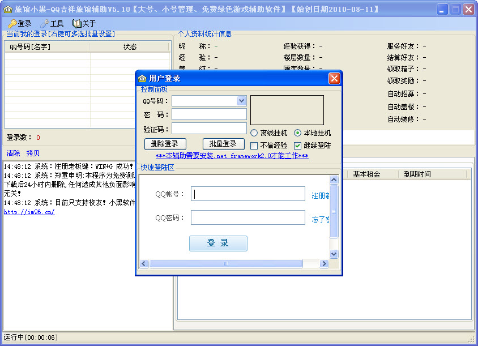Close the 用户登录 dialog
Screen dimensions: 478x346
(334, 78)
